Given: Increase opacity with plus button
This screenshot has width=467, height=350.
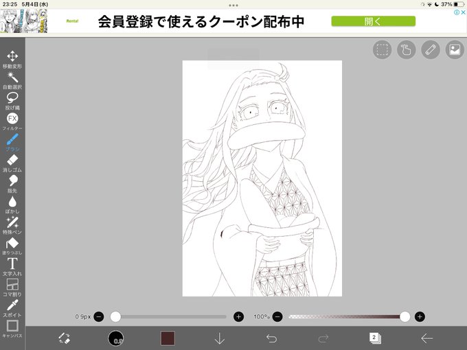Looking at the screenshot, I should click(420, 316).
